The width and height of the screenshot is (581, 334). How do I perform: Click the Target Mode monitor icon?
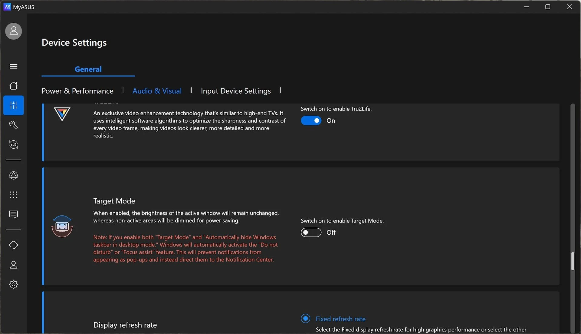(62, 226)
